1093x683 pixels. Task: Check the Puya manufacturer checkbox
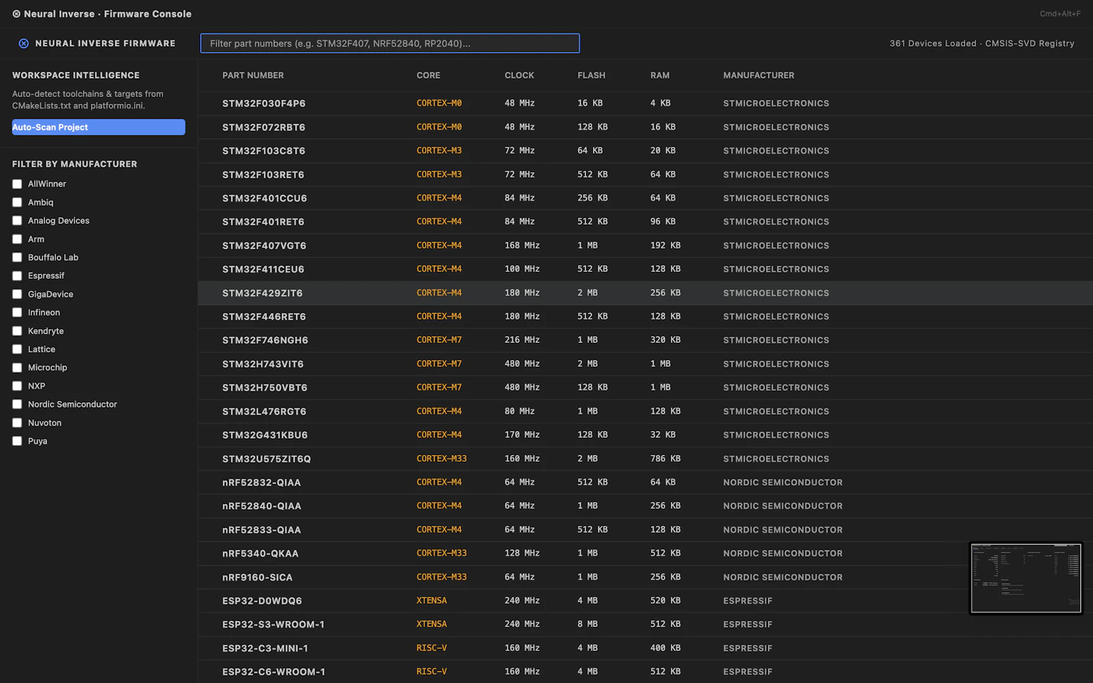[17, 441]
